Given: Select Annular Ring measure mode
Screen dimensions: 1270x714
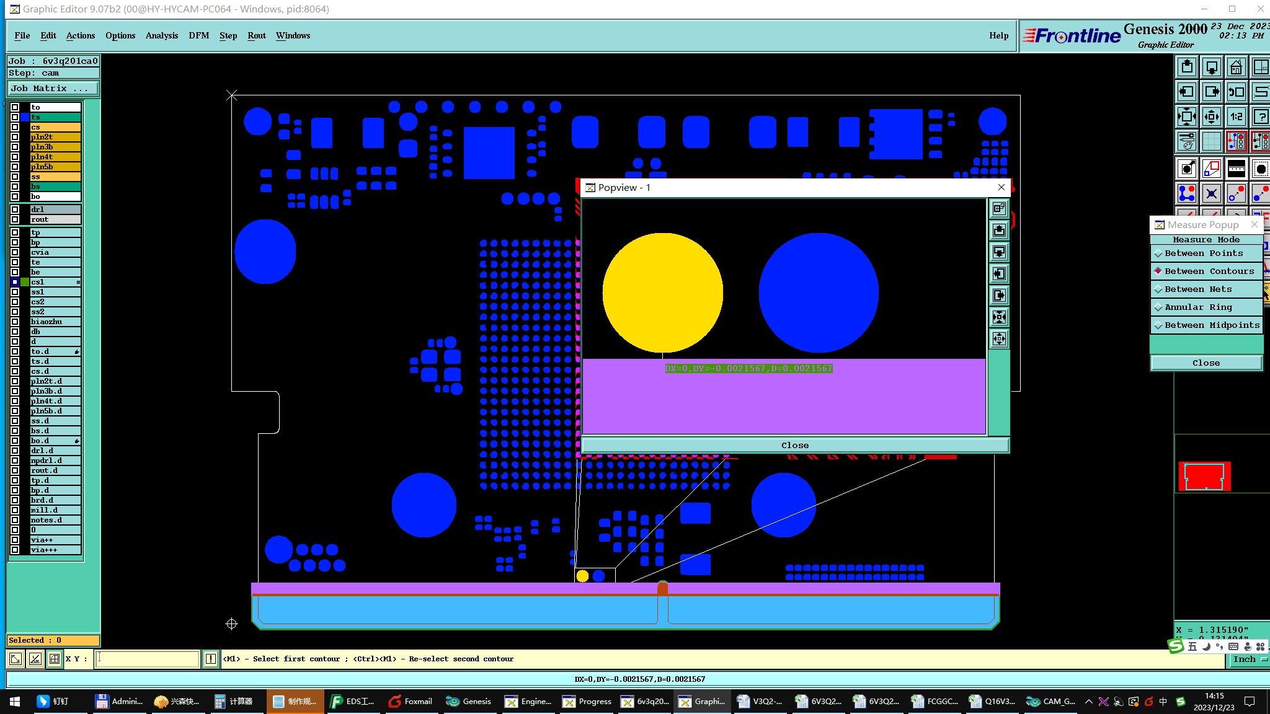Looking at the screenshot, I should pyautogui.click(x=1197, y=307).
